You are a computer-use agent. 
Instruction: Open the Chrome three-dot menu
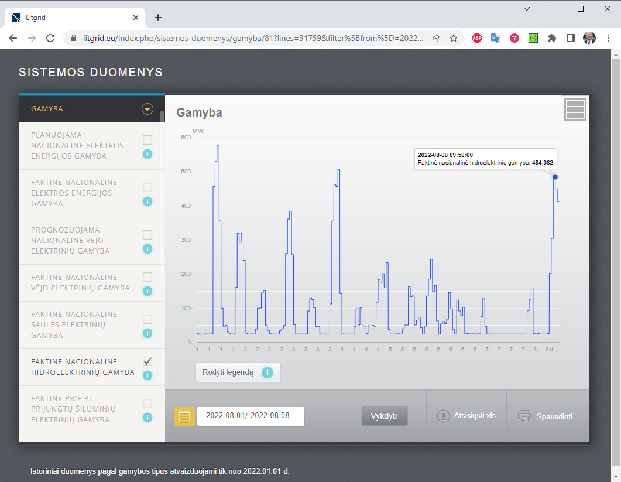tap(608, 38)
